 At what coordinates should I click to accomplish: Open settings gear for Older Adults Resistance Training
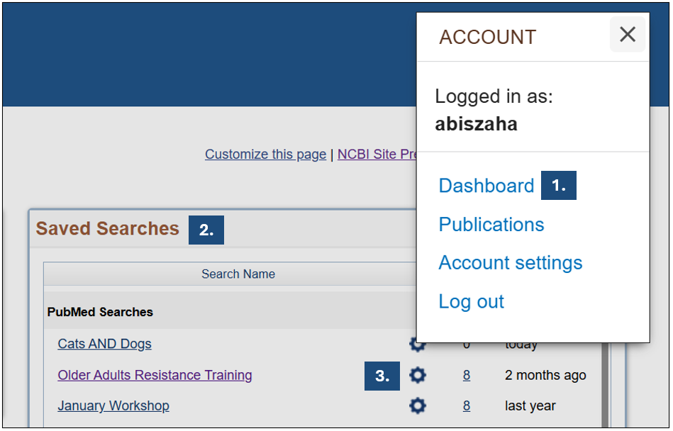417,375
